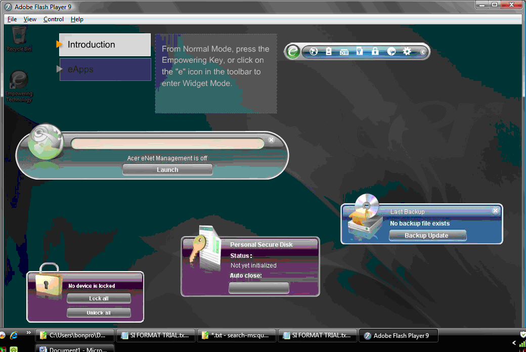Open eNet Management globe icon in toolbar

tap(314, 51)
